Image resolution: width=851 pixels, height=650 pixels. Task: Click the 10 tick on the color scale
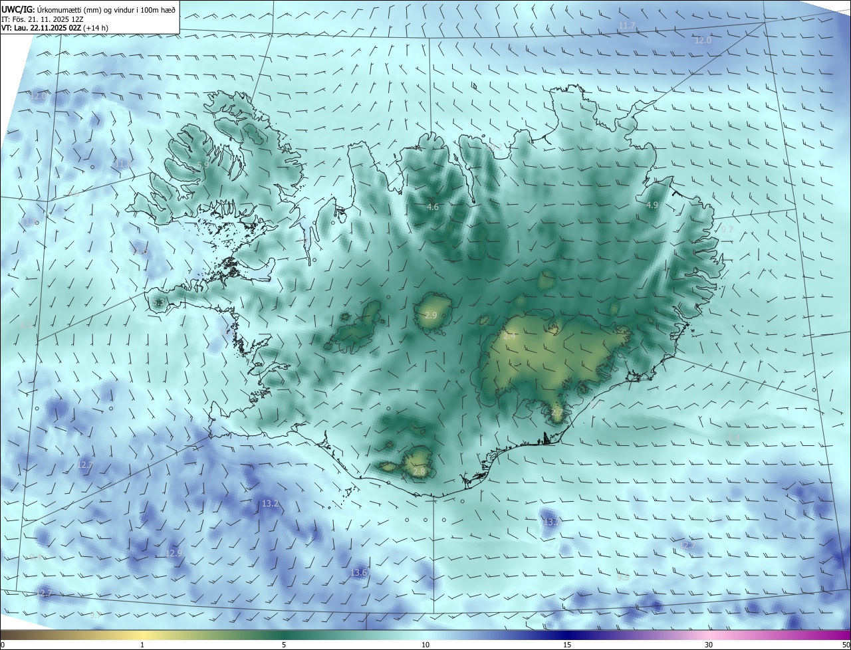click(x=425, y=645)
